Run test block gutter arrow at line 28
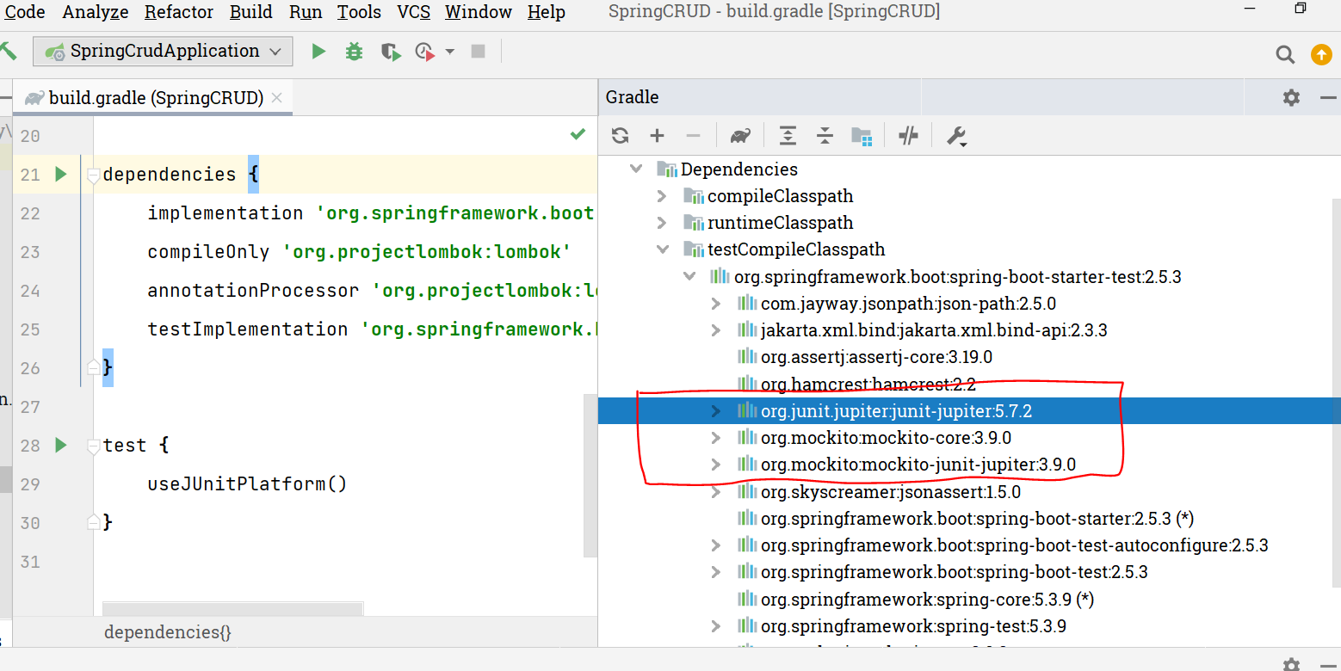Screen dimensions: 1341x671 (60, 446)
